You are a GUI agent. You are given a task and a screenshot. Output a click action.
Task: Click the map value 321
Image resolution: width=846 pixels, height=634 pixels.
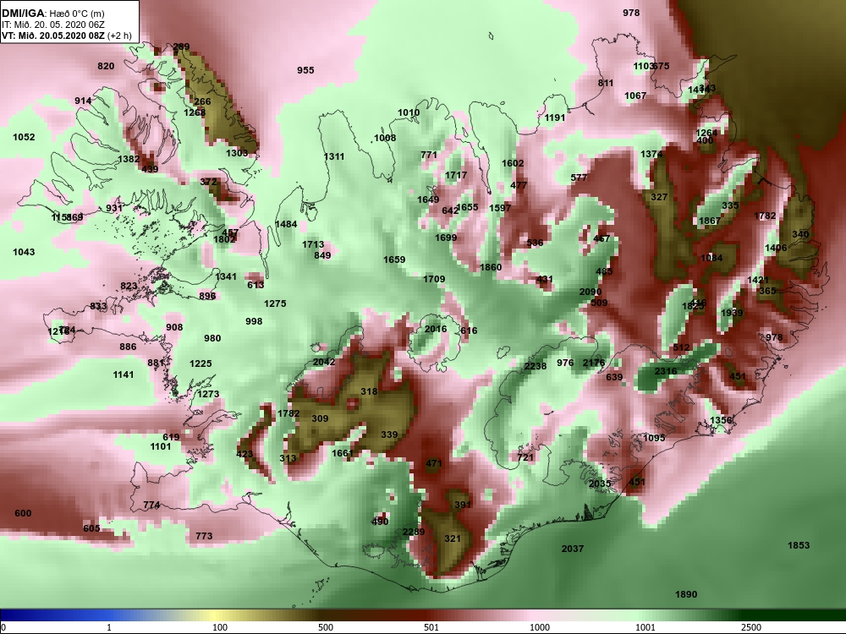coord(453,538)
